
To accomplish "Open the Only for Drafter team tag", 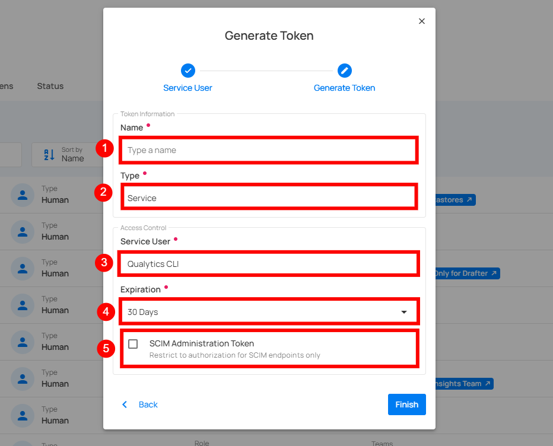I will pos(466,273).
